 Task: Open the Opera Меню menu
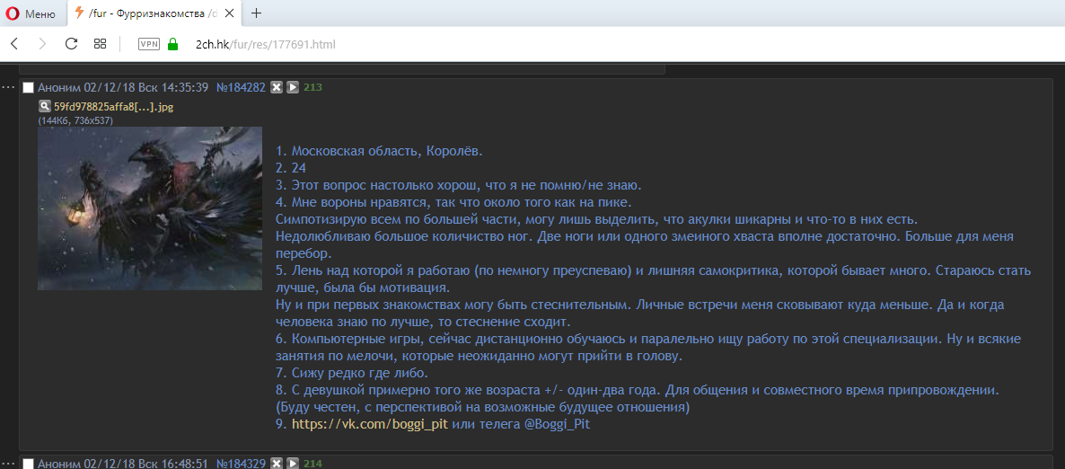tap(31, 13)
